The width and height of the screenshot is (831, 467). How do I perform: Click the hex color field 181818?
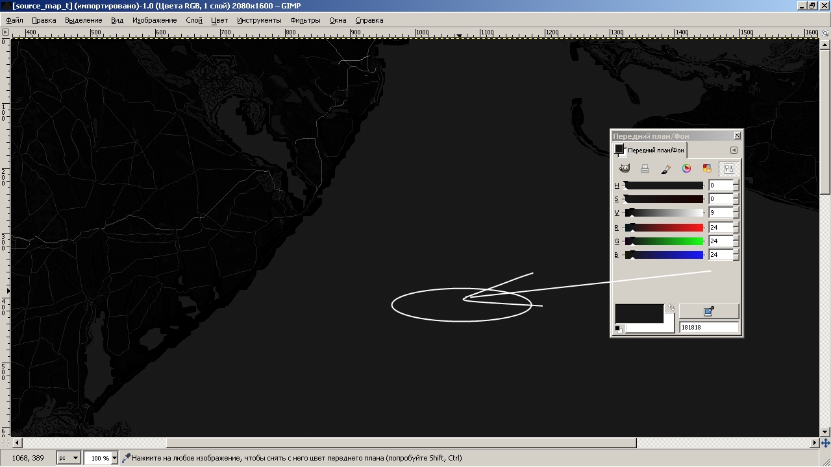point(708,328)
